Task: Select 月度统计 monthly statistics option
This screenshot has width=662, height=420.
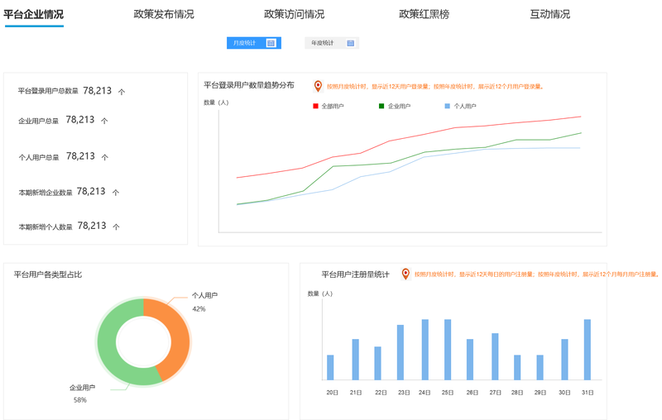Action: point(245,43)
